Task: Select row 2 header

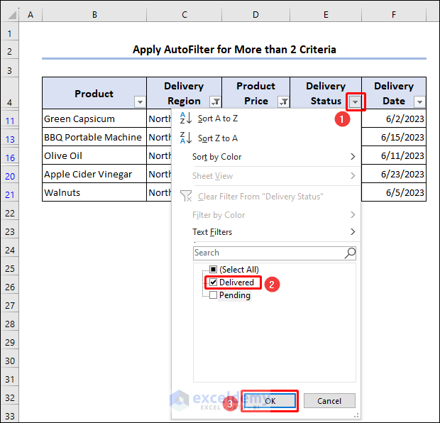Action: (x=9, y=51)
